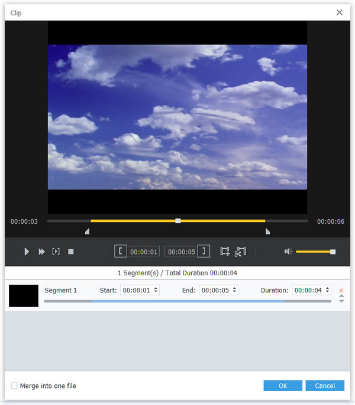This screenshot has width=355, height=405.
Task: Select the right trim end marker
Action: click(x=268, y=231)
